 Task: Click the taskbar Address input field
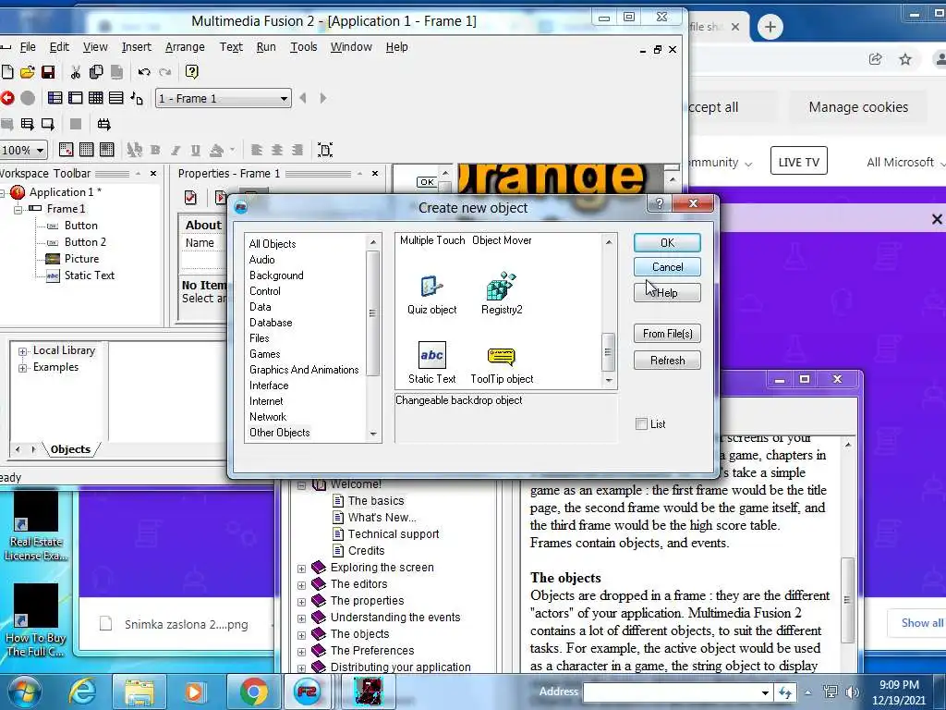[671, 692]
